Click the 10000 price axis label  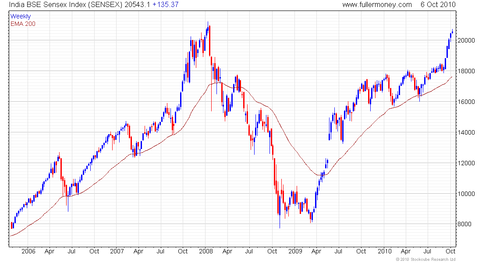466,194
